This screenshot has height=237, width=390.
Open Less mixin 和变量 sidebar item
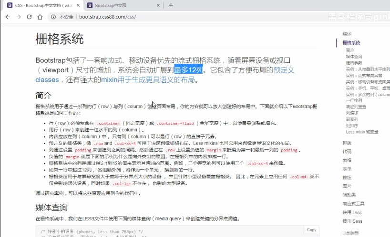(x=362, y=132)
